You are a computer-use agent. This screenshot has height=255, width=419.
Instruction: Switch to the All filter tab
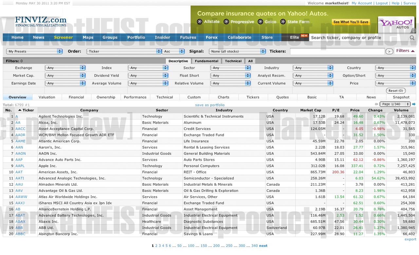tap(250, 61)
